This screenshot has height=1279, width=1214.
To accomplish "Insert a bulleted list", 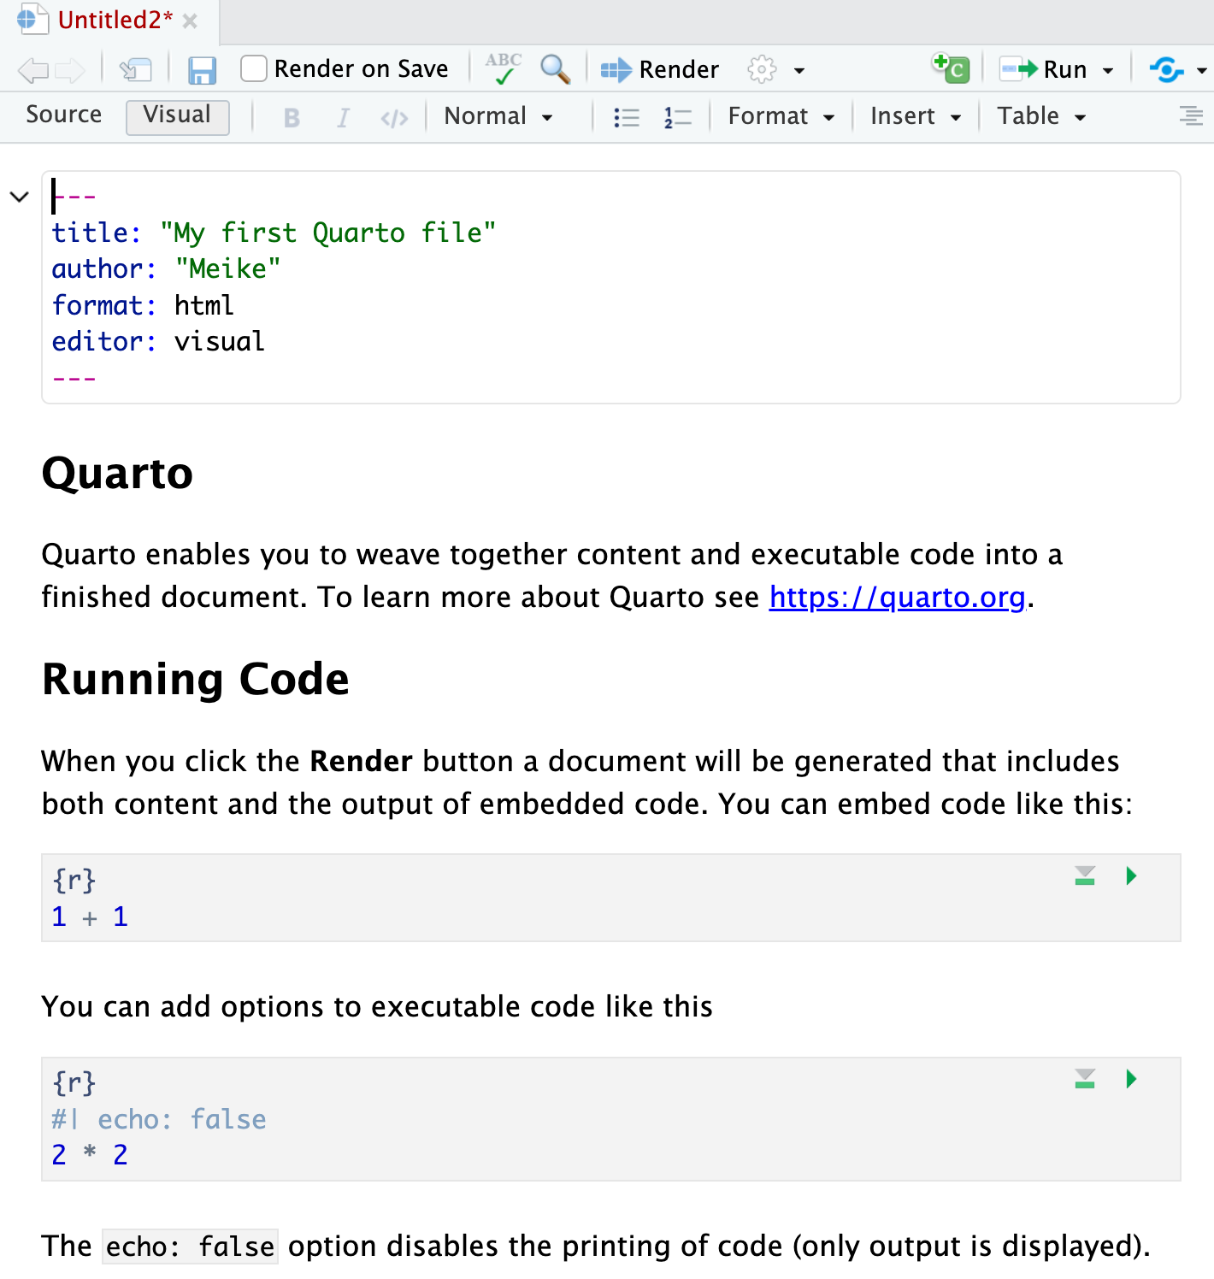I will [x=627, y=117].
